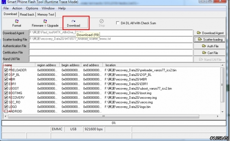230x141 pixels.
Task: Select the boot.img location cell
Action: coord(128,93)
